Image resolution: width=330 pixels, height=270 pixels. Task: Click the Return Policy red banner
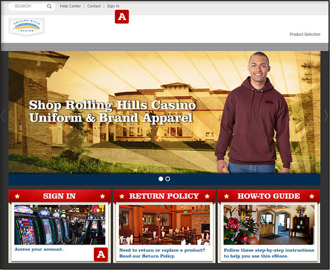(x=164, y=196)
